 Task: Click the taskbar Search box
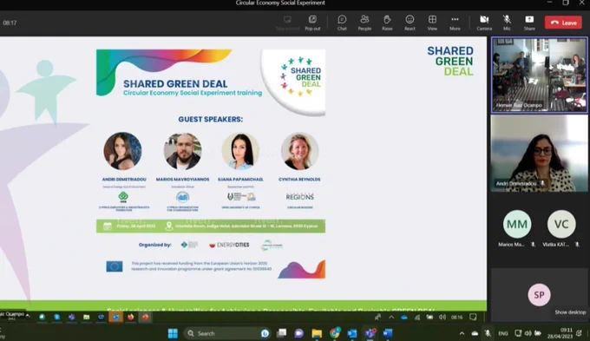coord(227,333)
